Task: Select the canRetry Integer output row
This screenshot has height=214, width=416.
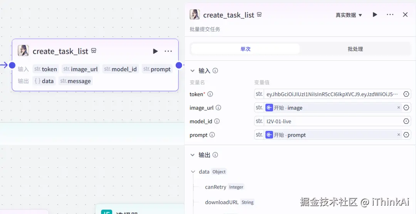Action: [x=225, y=187]
